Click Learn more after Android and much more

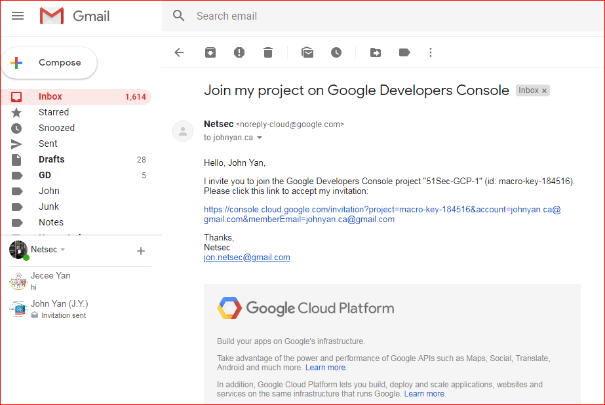tap(325, 368)
